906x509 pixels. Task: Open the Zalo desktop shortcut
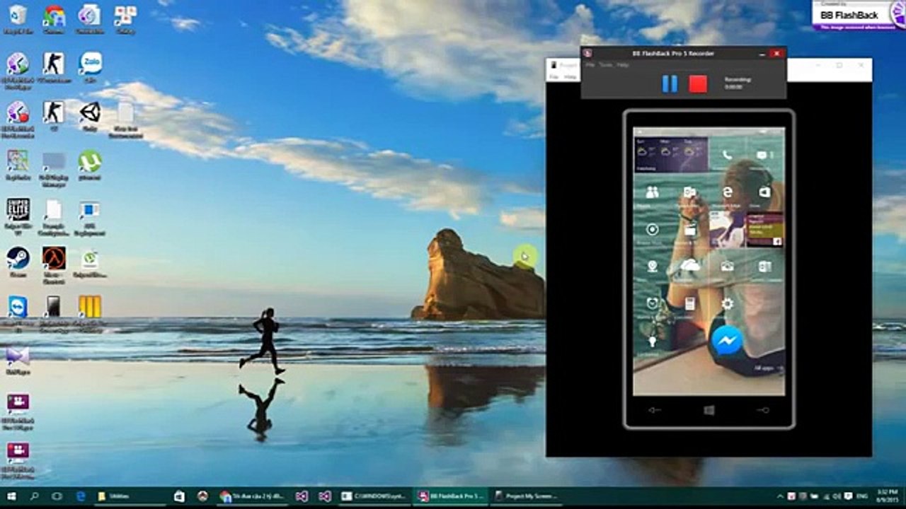point(90,67)
